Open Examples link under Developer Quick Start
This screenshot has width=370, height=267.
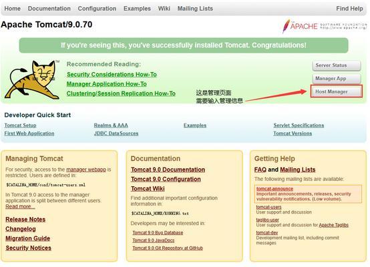click(x=195, y=125)
